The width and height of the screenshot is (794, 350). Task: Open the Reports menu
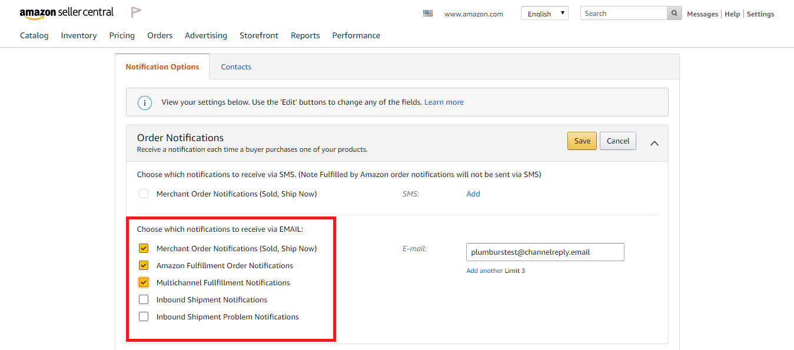[x=305, y=35]
